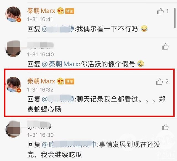Open 秦朝Marx username on 16:41 comment
177x161 pixels.
pyautogui.click(x=41, y=11)
